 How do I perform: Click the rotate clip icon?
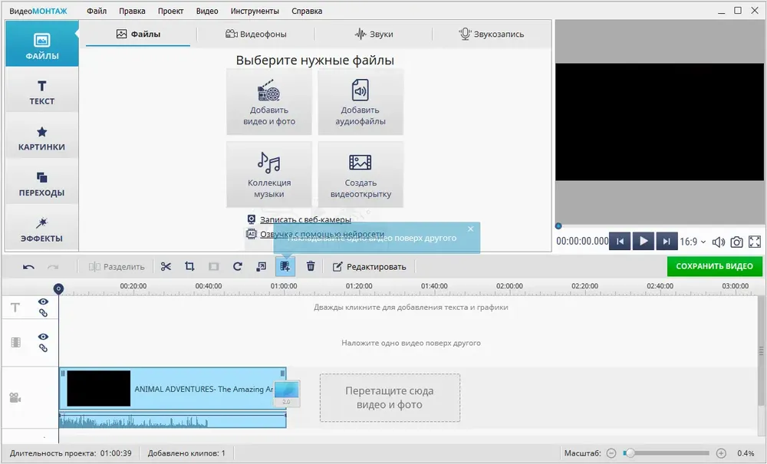(x=238, y=266)
